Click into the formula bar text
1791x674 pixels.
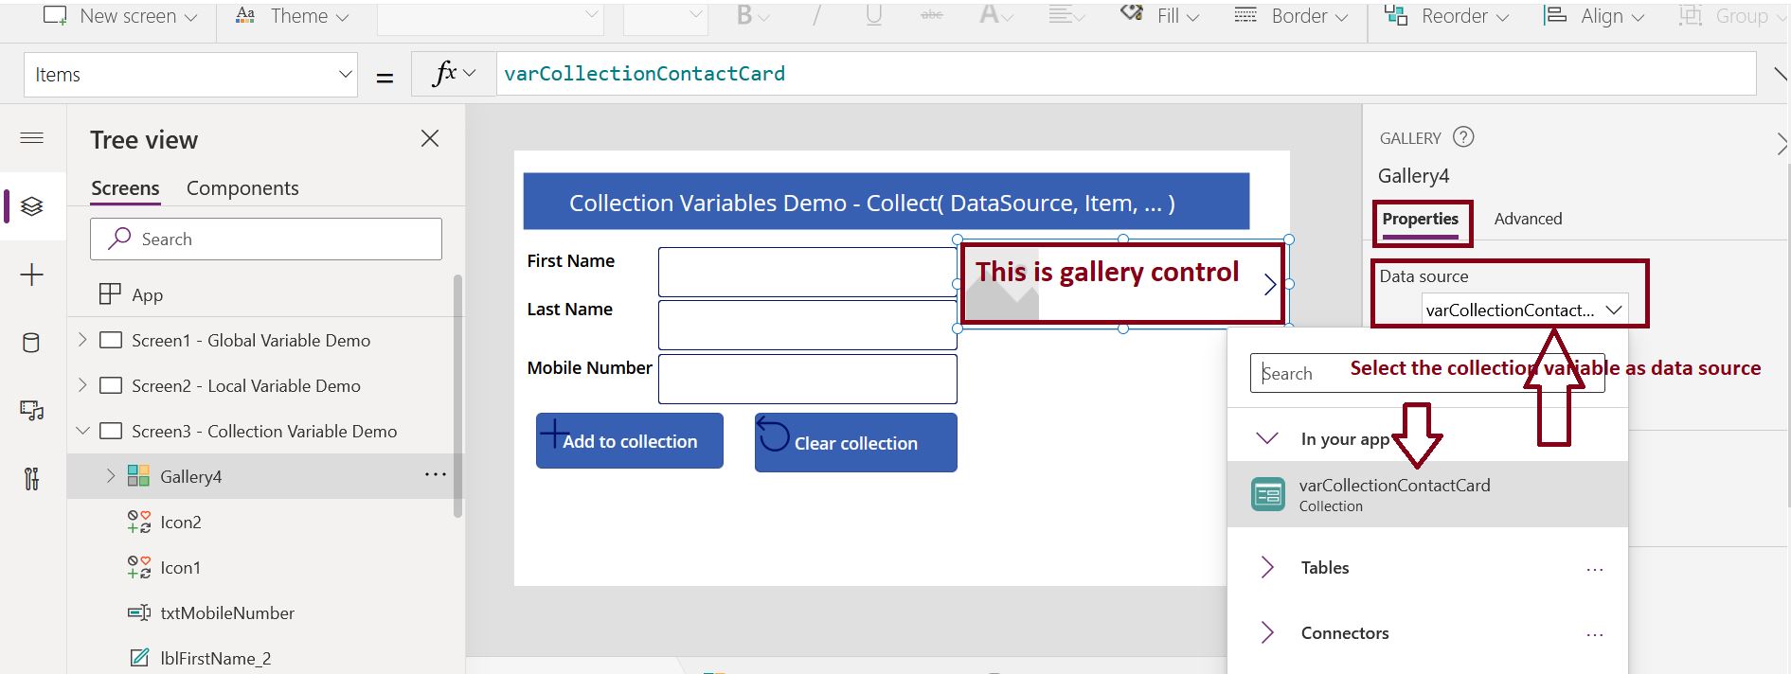click(x=644, y=74)
